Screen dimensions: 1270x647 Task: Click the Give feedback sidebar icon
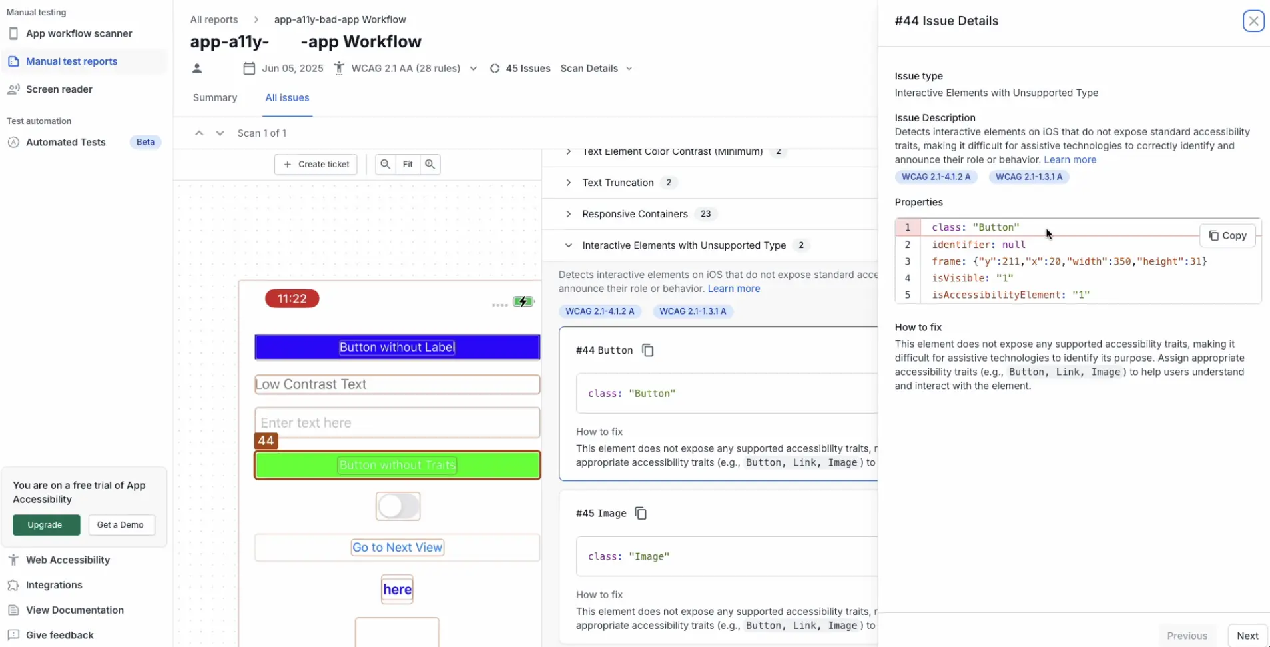point(13,635)
